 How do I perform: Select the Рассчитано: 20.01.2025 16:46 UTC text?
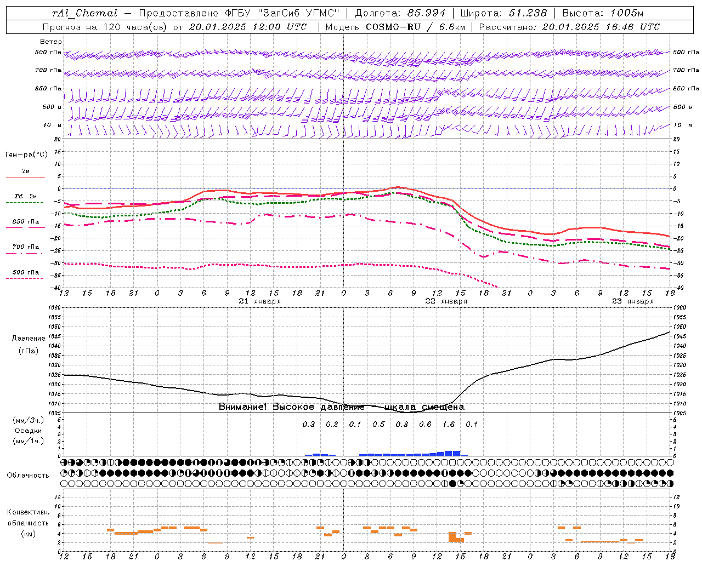coord(569,27)
